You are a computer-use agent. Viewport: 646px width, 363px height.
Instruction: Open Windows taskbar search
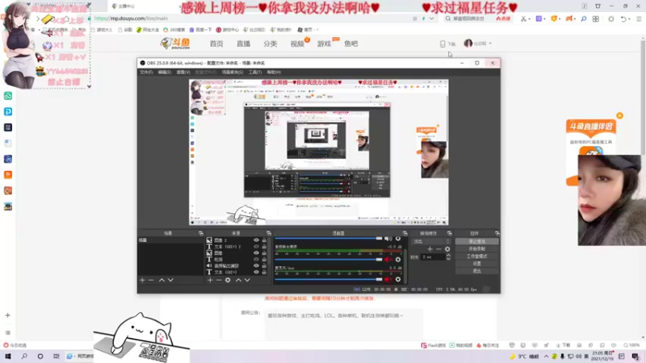(24, 357)
